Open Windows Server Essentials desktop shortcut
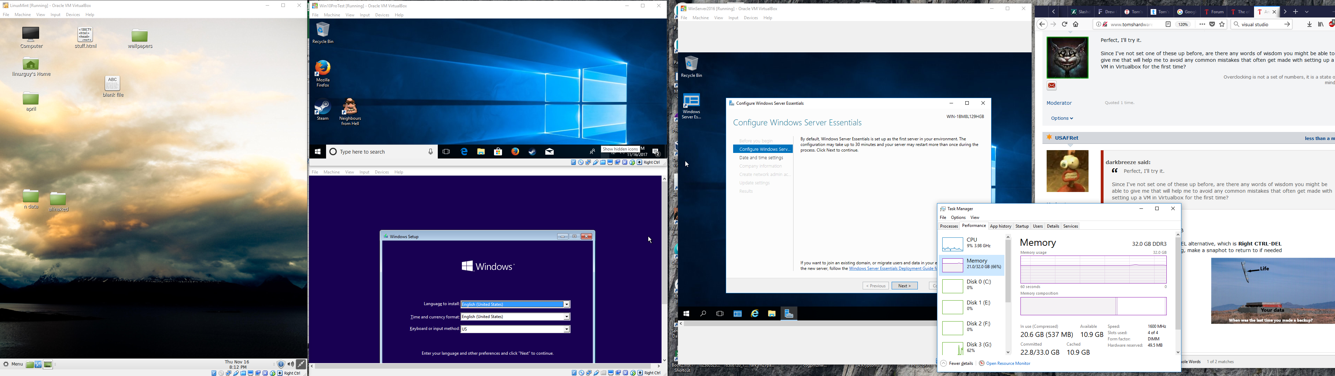Screen dimensions: 1335x376 coord(692,106)
